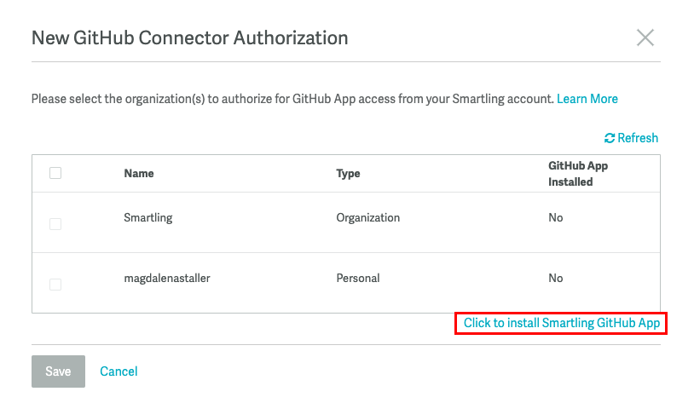The width and height of the screenshot is (694, 403).
Task: Click the No status for magdalenastaller row
Action: (x=556, y=279)
